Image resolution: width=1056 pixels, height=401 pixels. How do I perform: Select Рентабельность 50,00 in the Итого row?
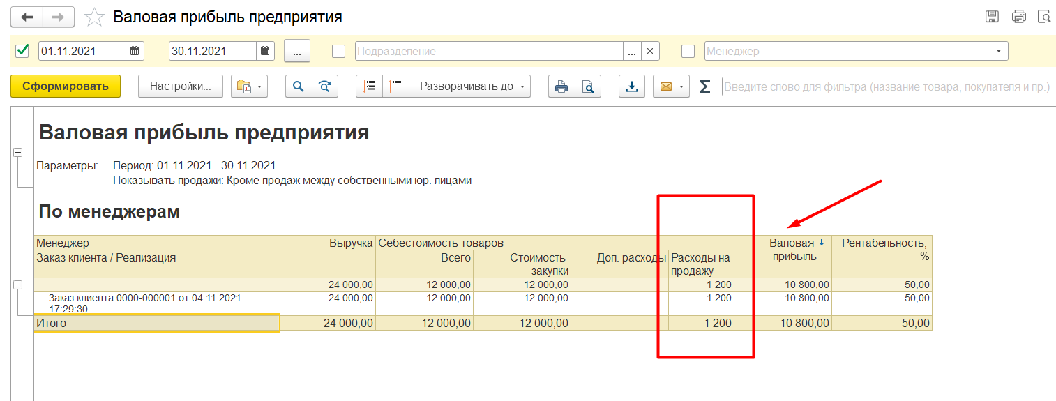(882, 323)
